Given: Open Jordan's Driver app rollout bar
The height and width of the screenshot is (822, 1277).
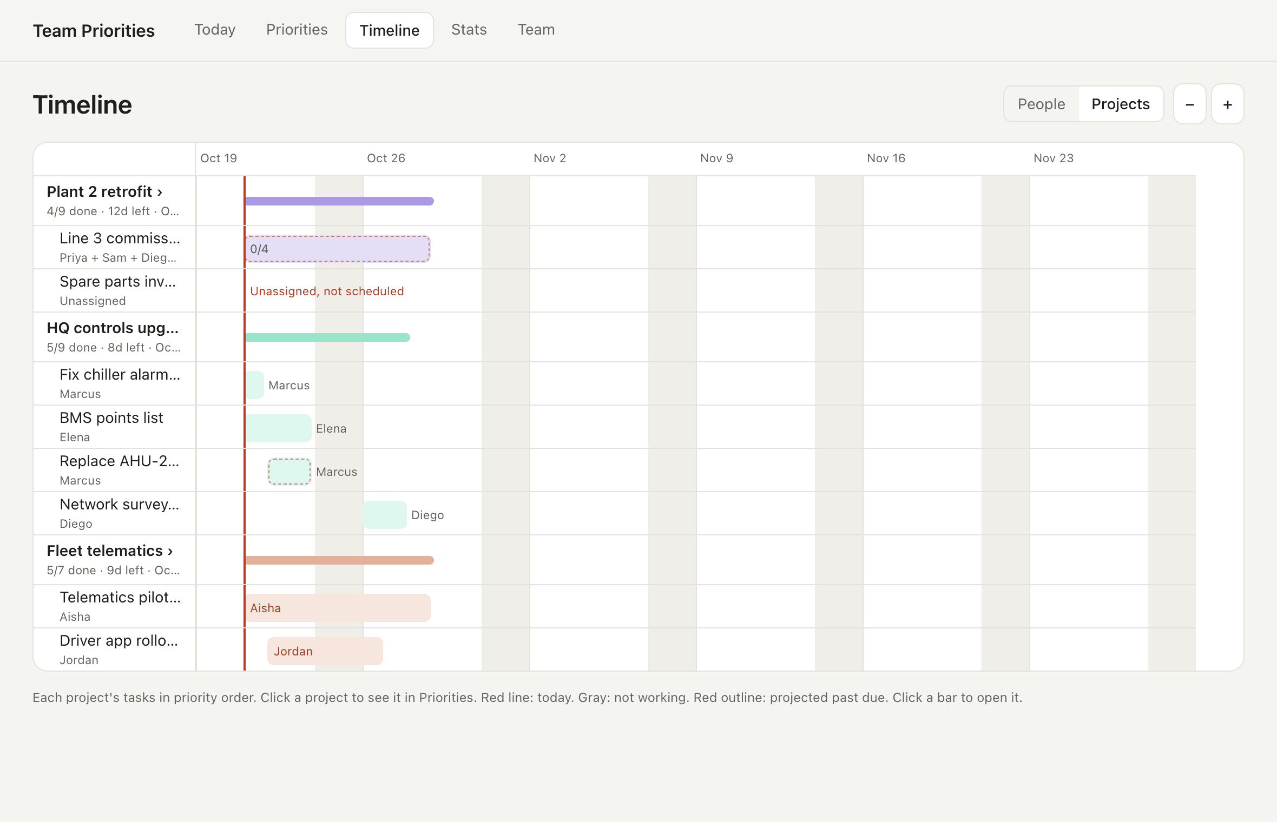Looking at the screenshot, I should tap(325, 651).
